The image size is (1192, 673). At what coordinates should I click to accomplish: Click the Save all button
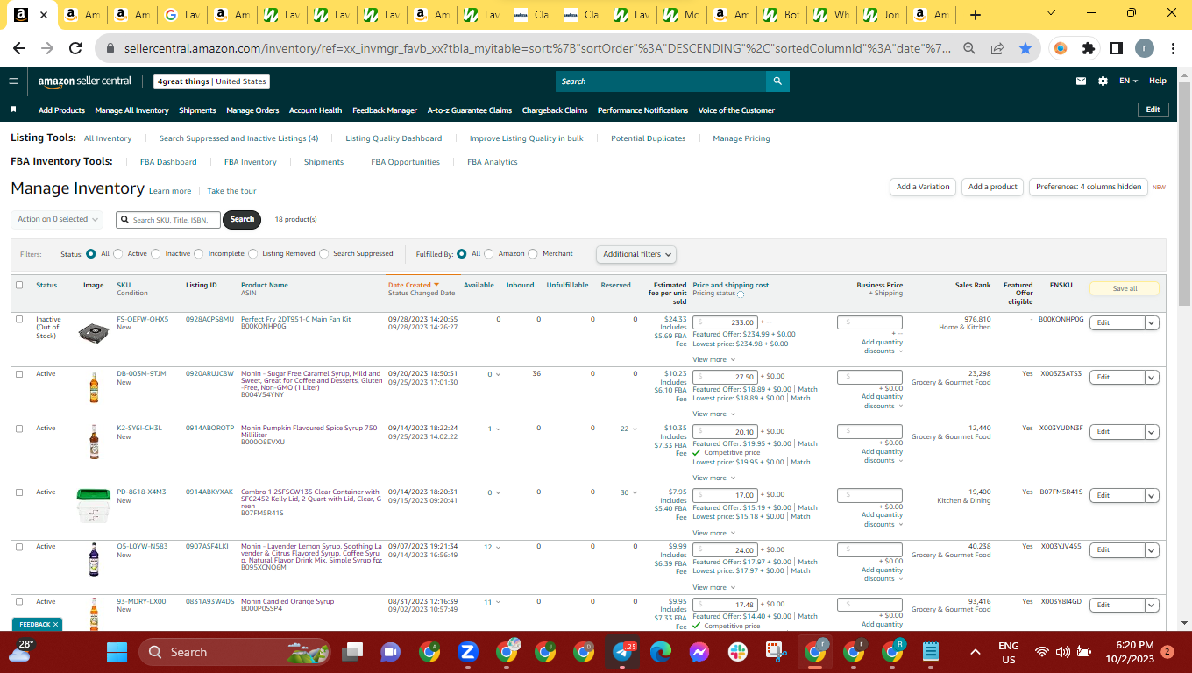[x=1125, y=288]
